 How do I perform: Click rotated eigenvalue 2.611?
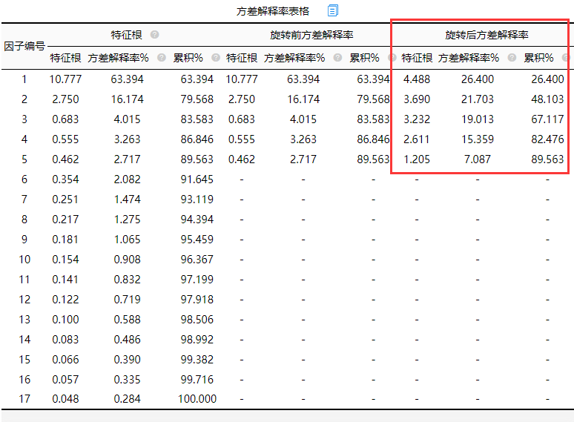[417, 139]
